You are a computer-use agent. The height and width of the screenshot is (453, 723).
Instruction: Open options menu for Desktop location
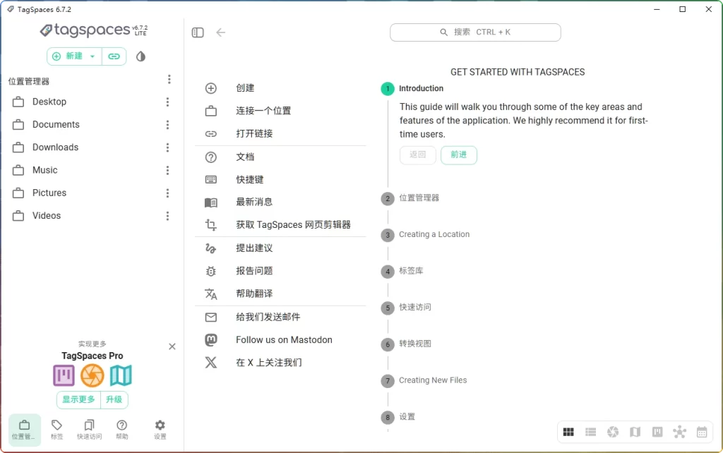167,102
